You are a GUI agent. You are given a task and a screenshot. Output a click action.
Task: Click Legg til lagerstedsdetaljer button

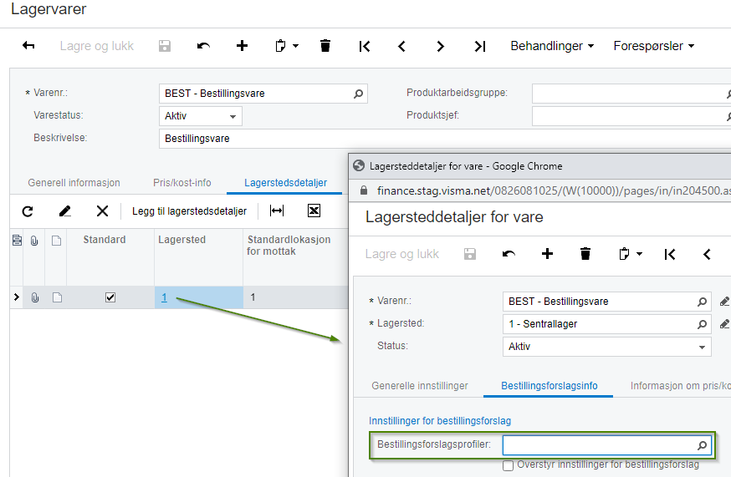[189, 211]
